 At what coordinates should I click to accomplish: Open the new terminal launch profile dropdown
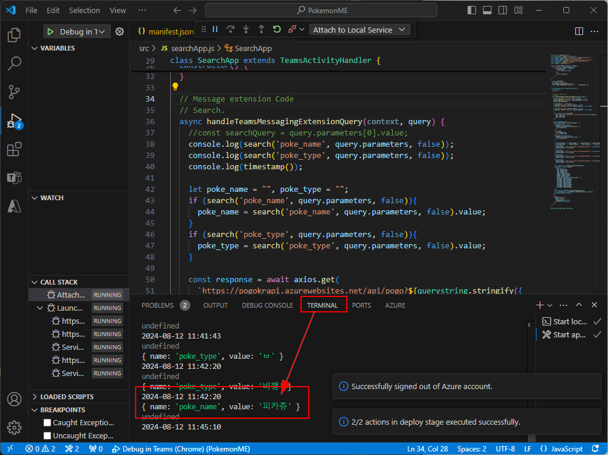click(x=550, y=305)
